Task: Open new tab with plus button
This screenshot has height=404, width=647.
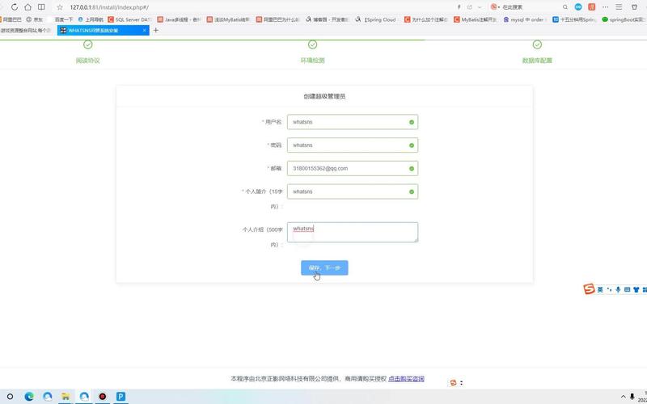Action: click(x=156, y=30)
